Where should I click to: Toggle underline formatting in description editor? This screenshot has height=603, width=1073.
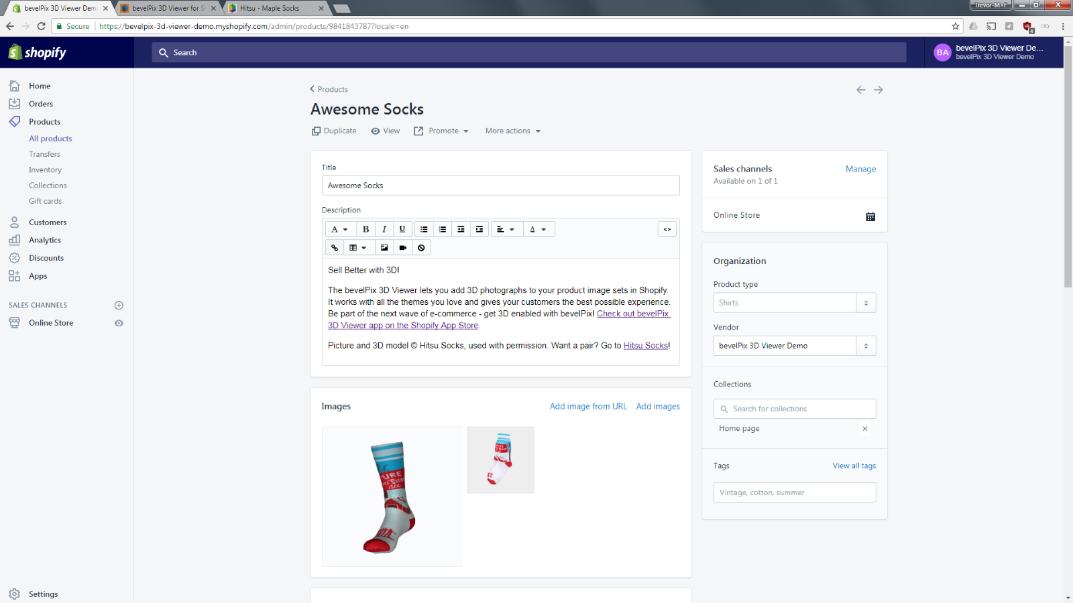402,229
